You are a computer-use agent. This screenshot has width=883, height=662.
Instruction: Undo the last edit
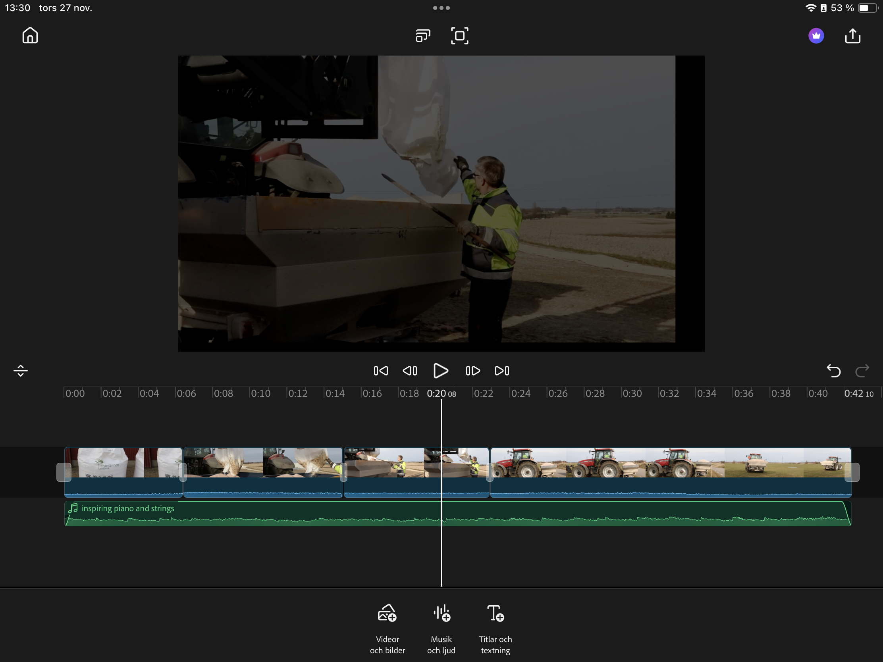pyautogui.click(x=833, y=371)
